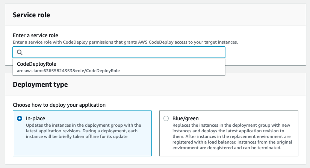Click the In-place deployment description text
The image size is (310, 168).
pos(83,131)
